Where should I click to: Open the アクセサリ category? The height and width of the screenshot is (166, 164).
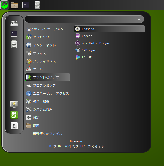tap(48, 37)
